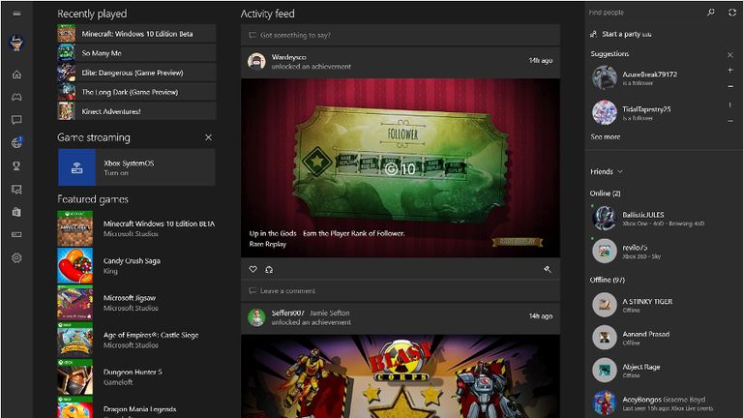Open Age of Empires: Castle Siege
The image size is (743, 418).
tap(136, 340)
